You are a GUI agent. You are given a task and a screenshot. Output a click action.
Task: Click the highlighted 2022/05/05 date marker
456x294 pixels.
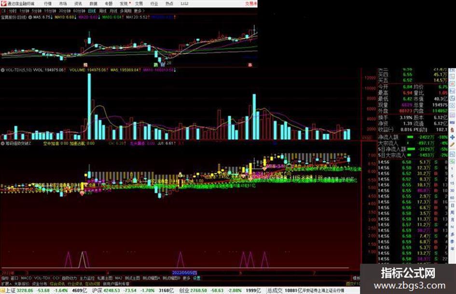(x=185, y=273)
